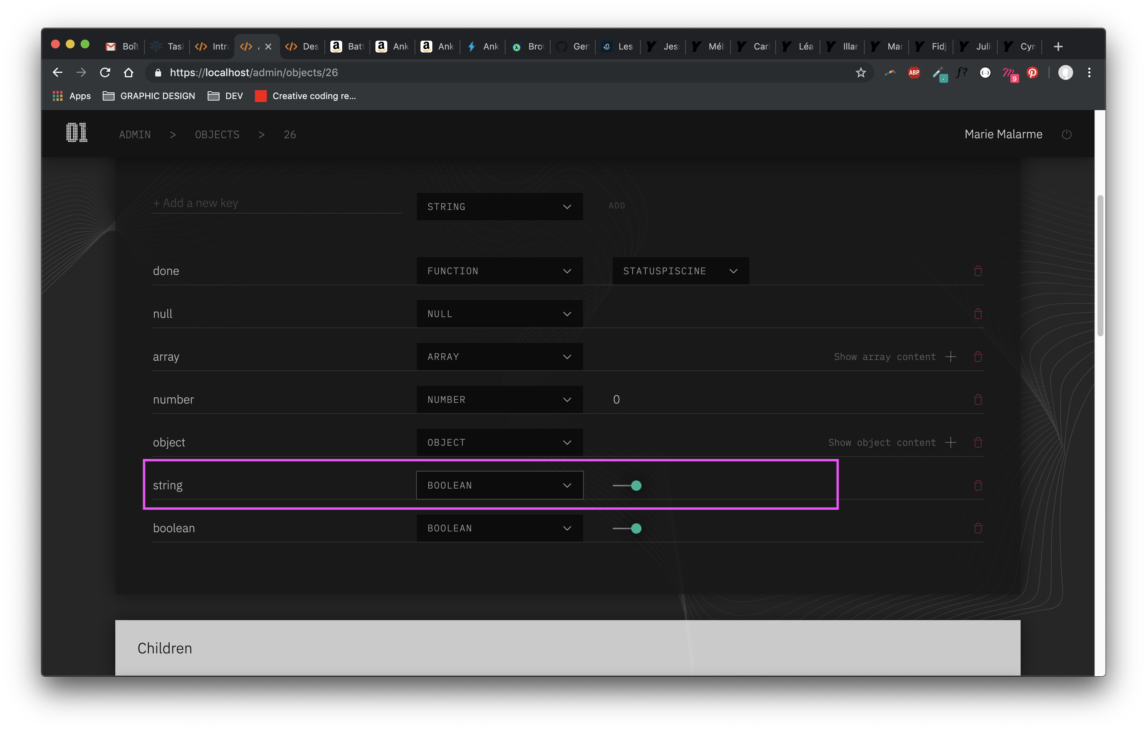Select the OBJECTS breadcrumb item
This screenshot has height=731, width=1147.
217,135
